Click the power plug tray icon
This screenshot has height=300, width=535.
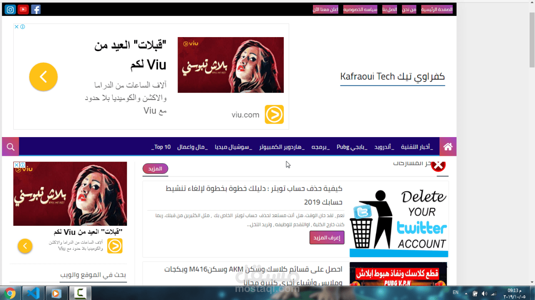click(475, 293)
